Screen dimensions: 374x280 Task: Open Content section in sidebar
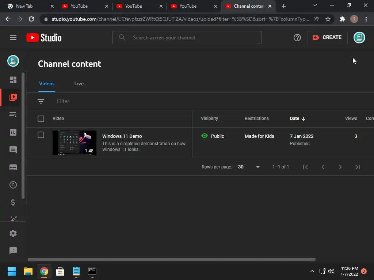[13, 97]
